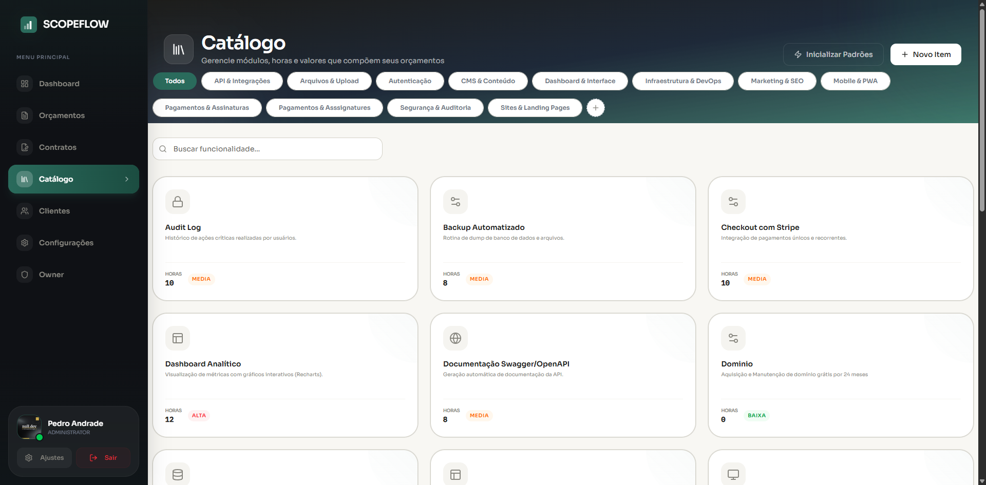Screen dimensions: 986x485
Task: Click scrollbar down arrow
Action: pyautogui.click(x=982, y=481)
